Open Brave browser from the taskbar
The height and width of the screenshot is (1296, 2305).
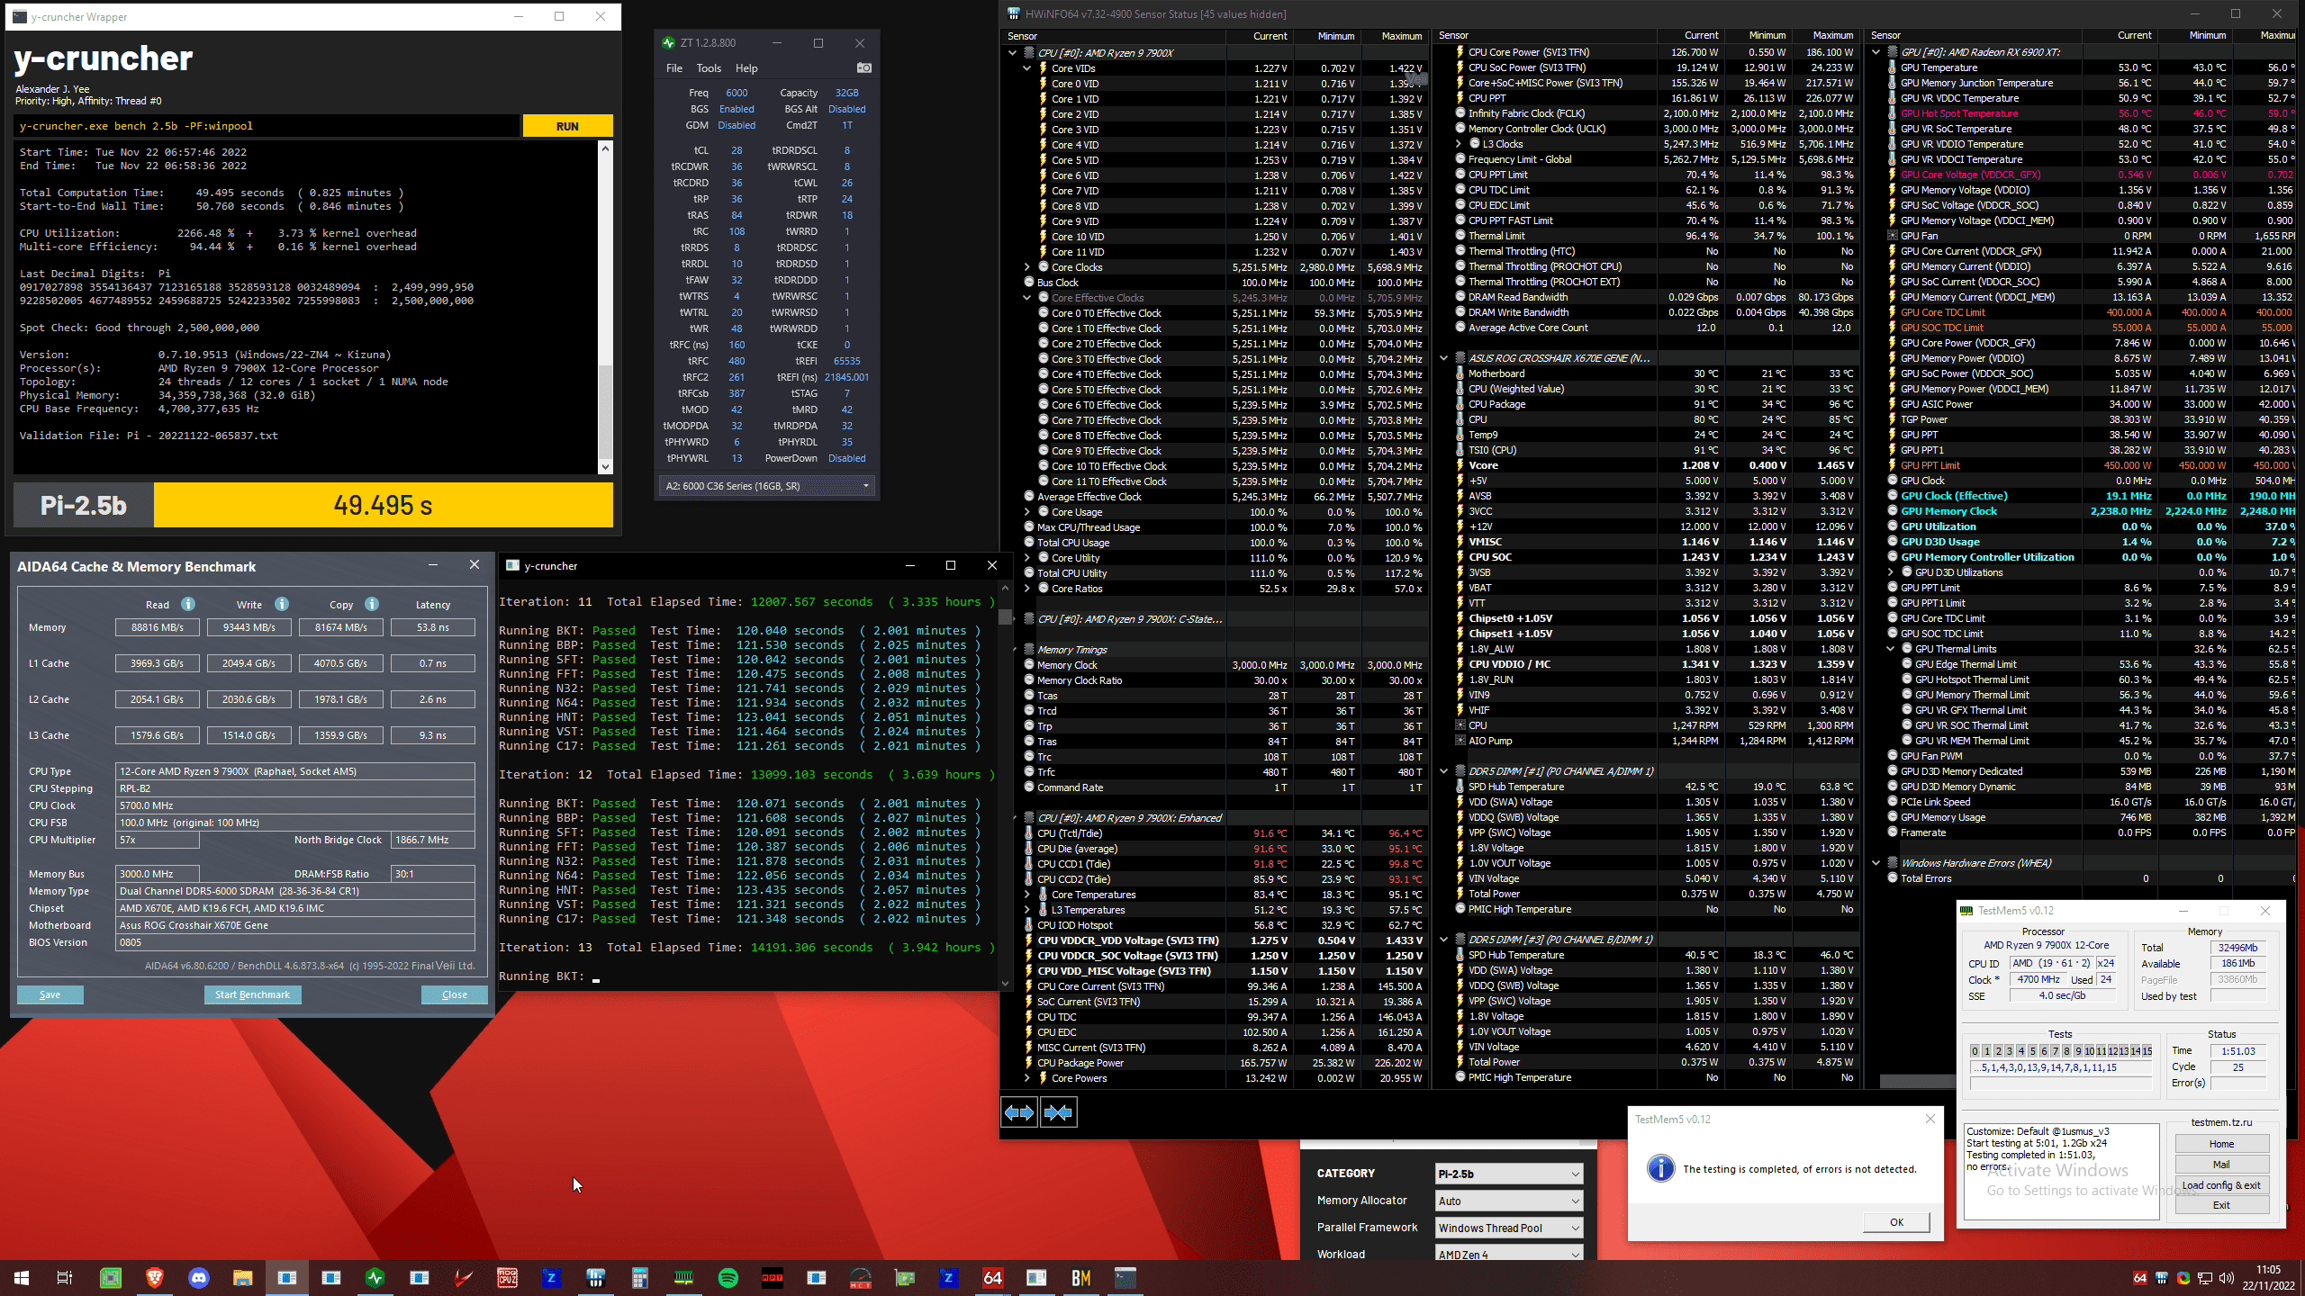(155, 1278)
